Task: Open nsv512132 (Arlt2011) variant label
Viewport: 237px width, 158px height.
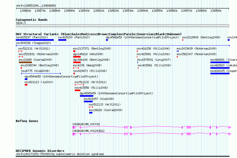Action: (x=91, y=82)
